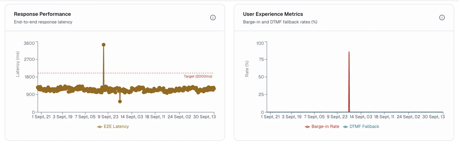Image resolution: width=459 pixels, height=144 pixels.
Task: Click the Response Performance title
Action: pos(42,14)
